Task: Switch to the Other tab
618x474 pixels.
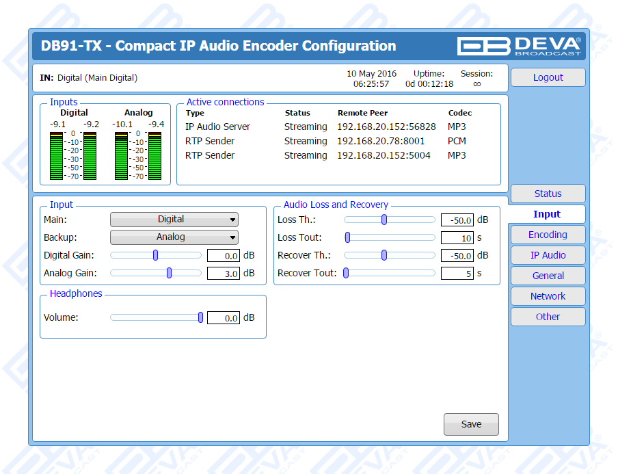Action: pos(548,317)
